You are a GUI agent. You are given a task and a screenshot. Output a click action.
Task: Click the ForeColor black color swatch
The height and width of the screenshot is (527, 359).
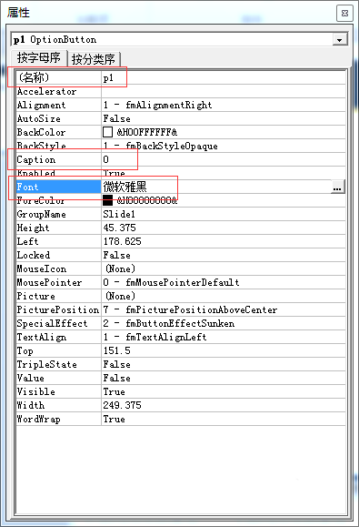(107, 200)
